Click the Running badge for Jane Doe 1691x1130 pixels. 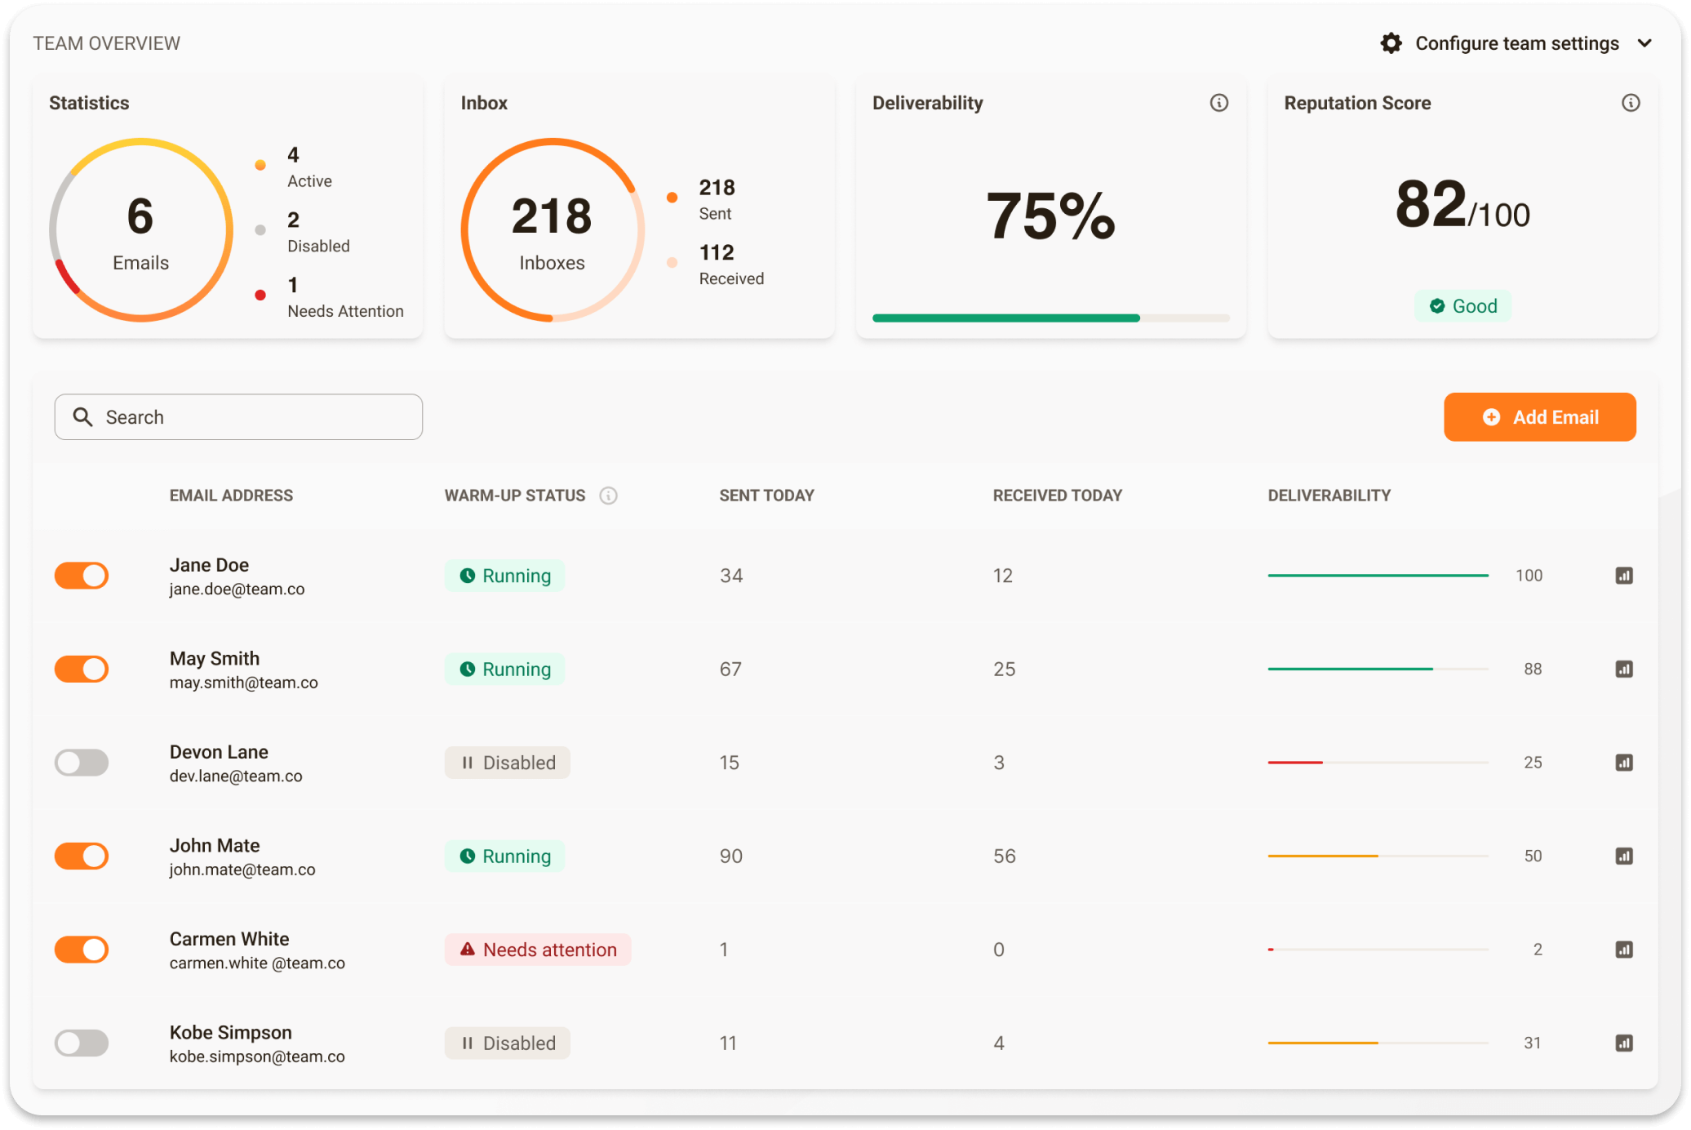click(504, 576)
